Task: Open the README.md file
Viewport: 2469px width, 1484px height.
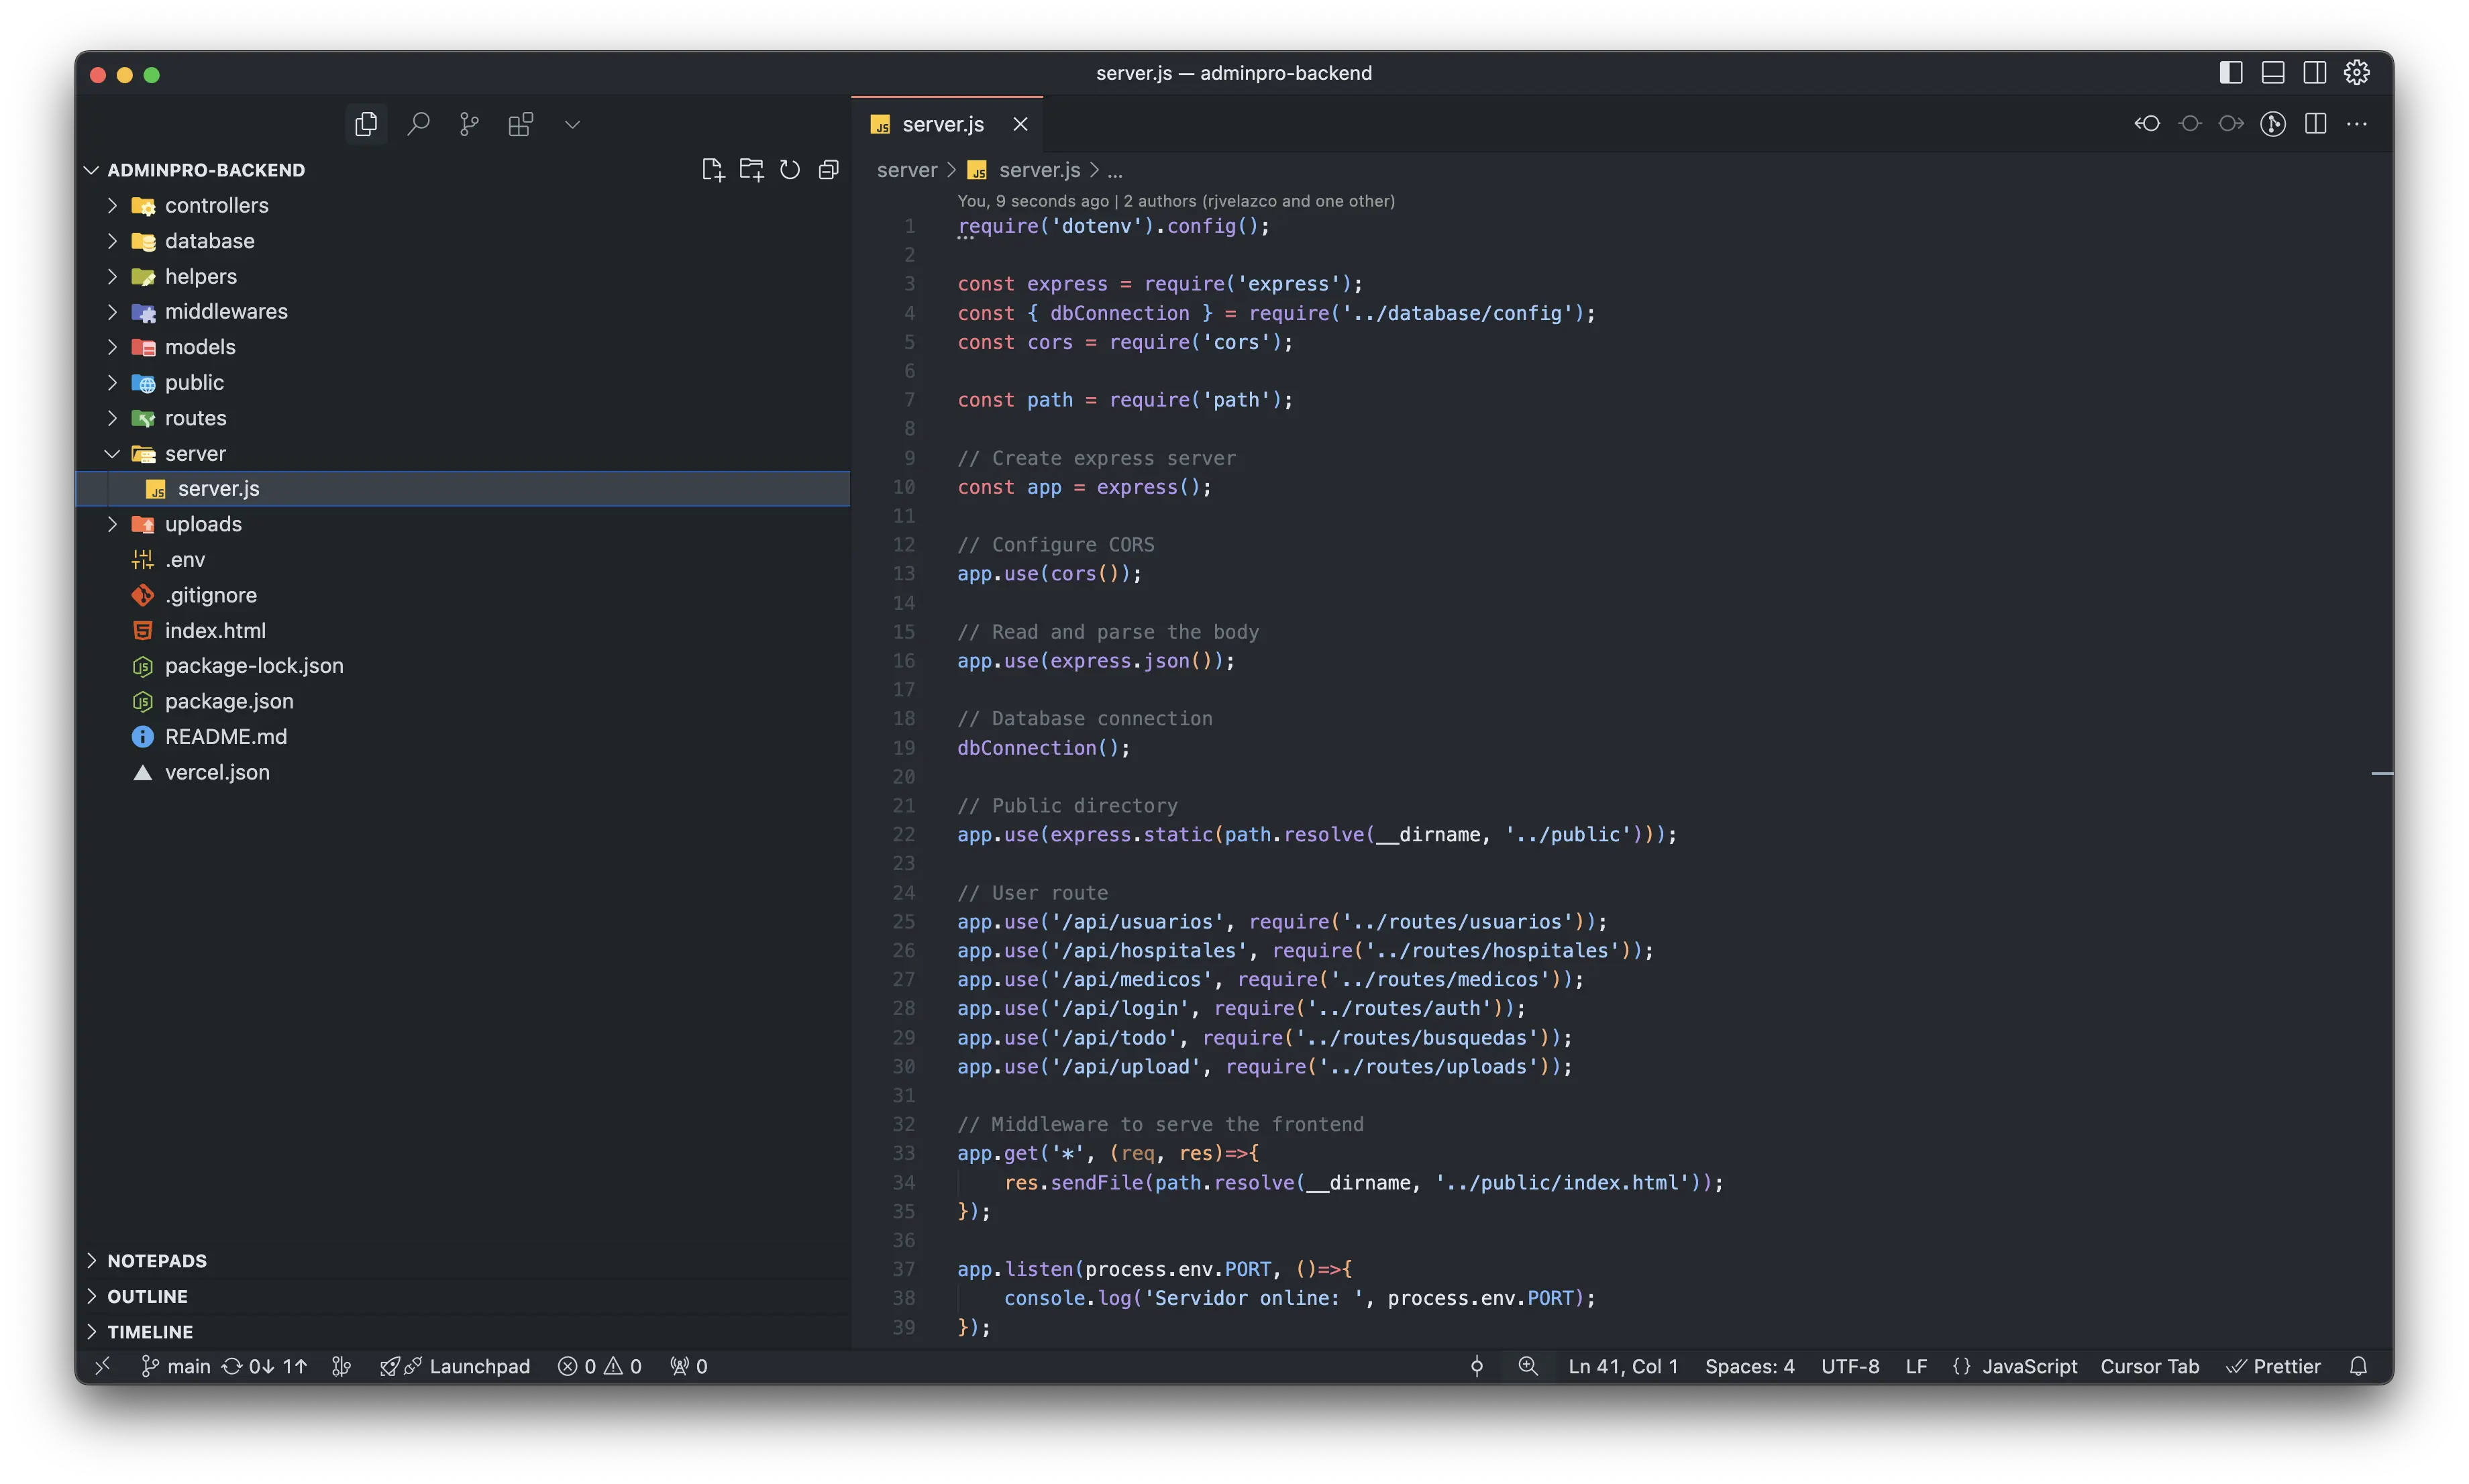Action: tap(463, 736)
